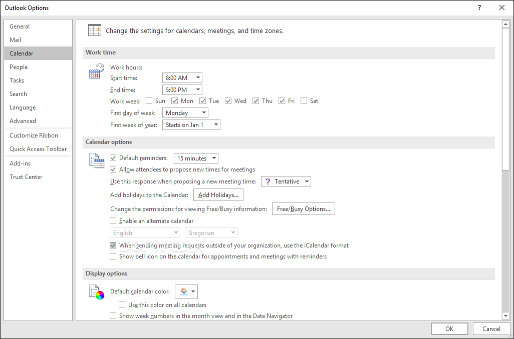Image resolution: width=514 pixels, height=339 pixels.
Task: Open the First day of week dropdown
Action: click(x=185, y=113)
